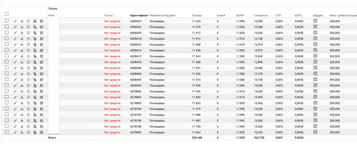Sort table by Стоимость column header
The height and width of the screenshot is (144, 357).
click(261, 15)
